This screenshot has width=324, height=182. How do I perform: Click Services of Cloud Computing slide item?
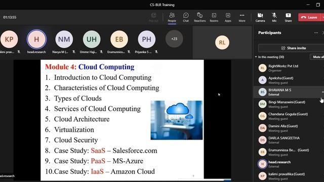93,109
